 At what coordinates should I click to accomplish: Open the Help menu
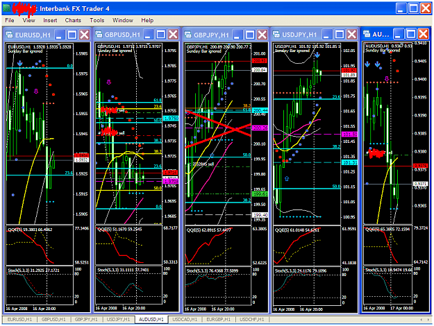(147, 20)
